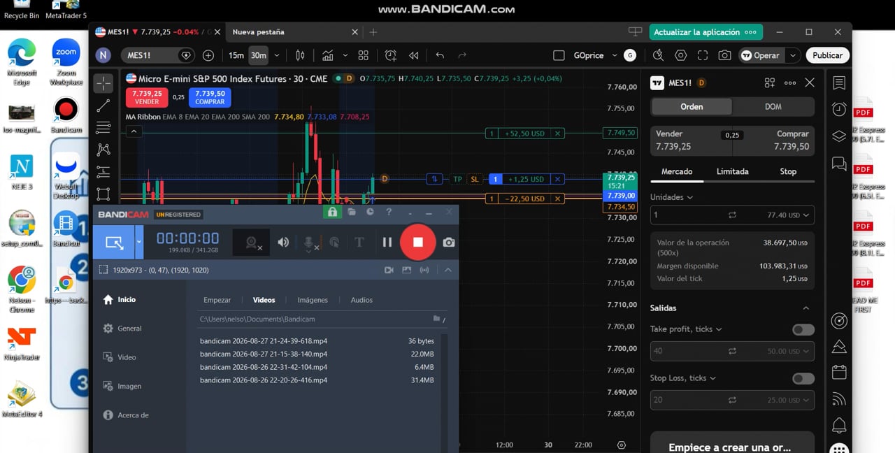Open the alerts panel in the right sidebar
Viewport: 895px width, 453px height.
839,110
